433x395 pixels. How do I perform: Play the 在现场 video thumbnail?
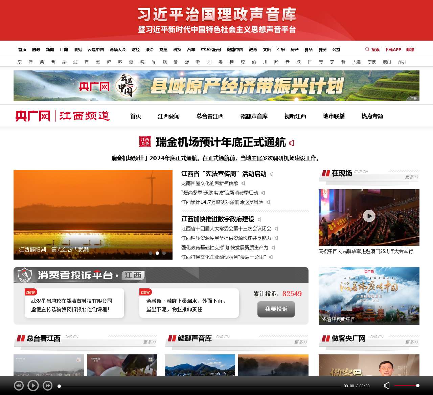tap(369, 216)
